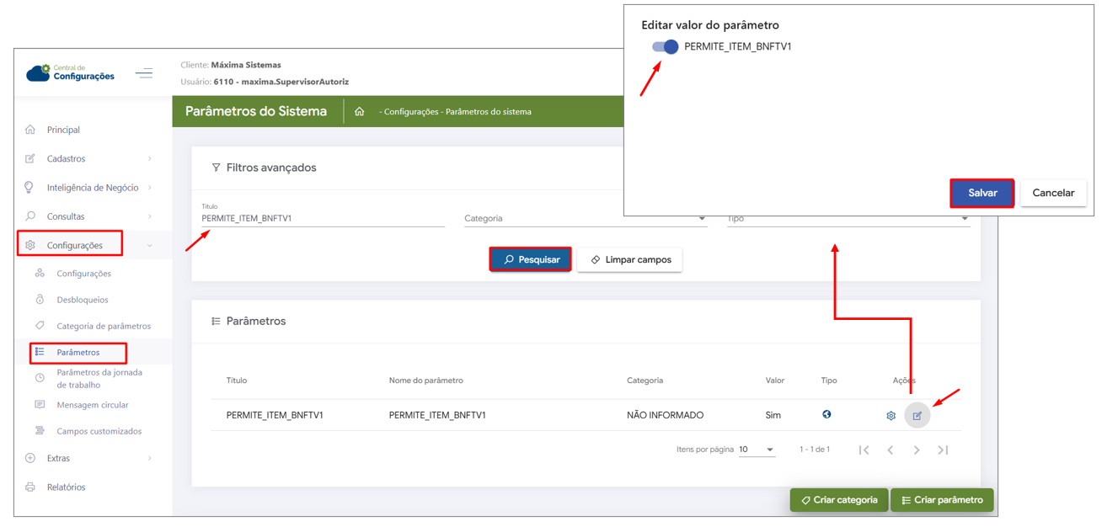Open the Categoria filter dropdown

[x=586, y=218]
